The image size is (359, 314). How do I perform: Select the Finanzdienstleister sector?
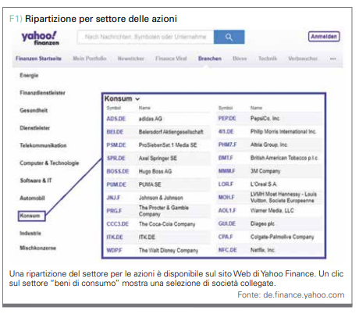pos(42,93)
